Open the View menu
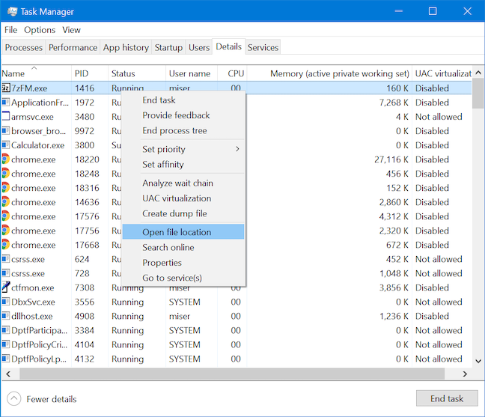 71,30
